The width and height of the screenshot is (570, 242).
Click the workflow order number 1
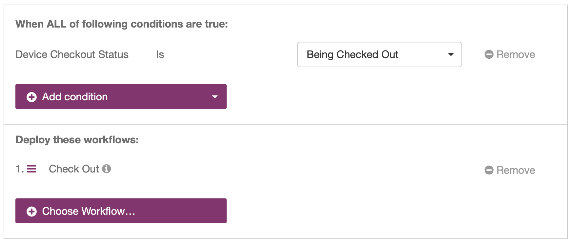point(19,169)
